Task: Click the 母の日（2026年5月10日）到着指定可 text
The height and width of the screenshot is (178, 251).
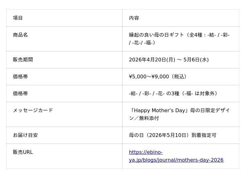Action: click(x=173, y=135)
